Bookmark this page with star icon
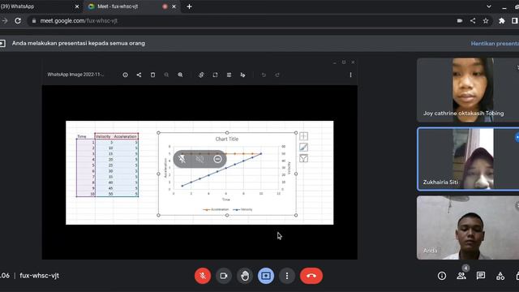 (486, 20)
